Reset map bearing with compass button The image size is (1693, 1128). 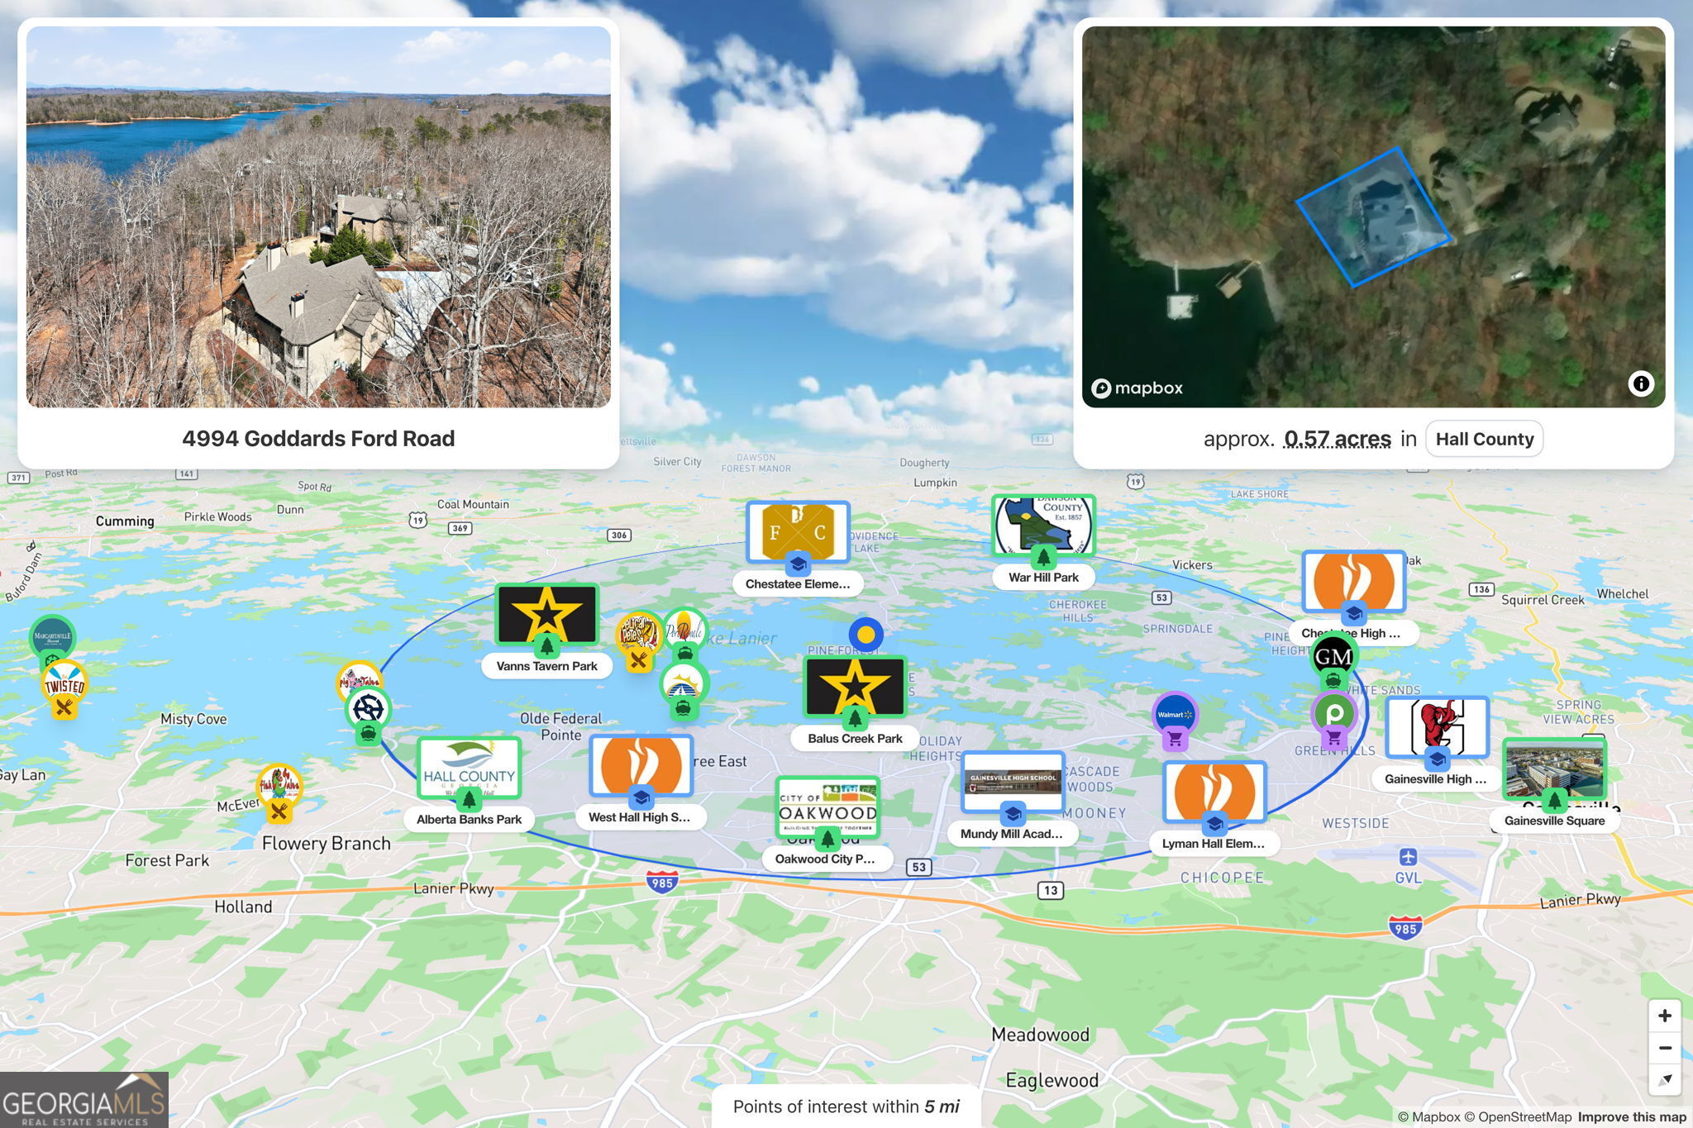1664,1079
